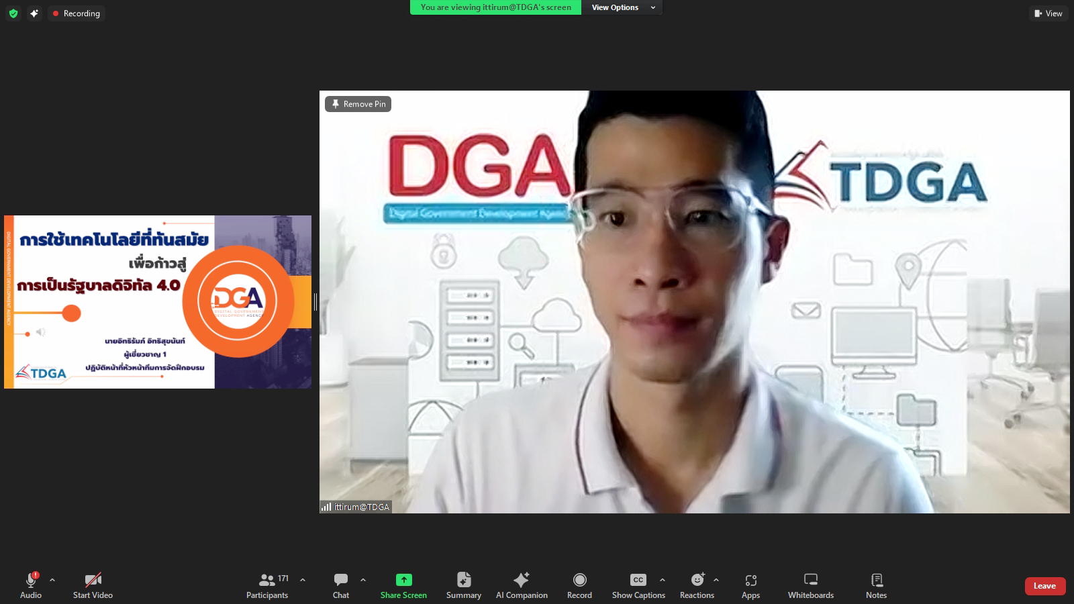This screenshot has height=604, width=1074.
Task: Open the Reactions menu
Action: click(x=697, y=585)
